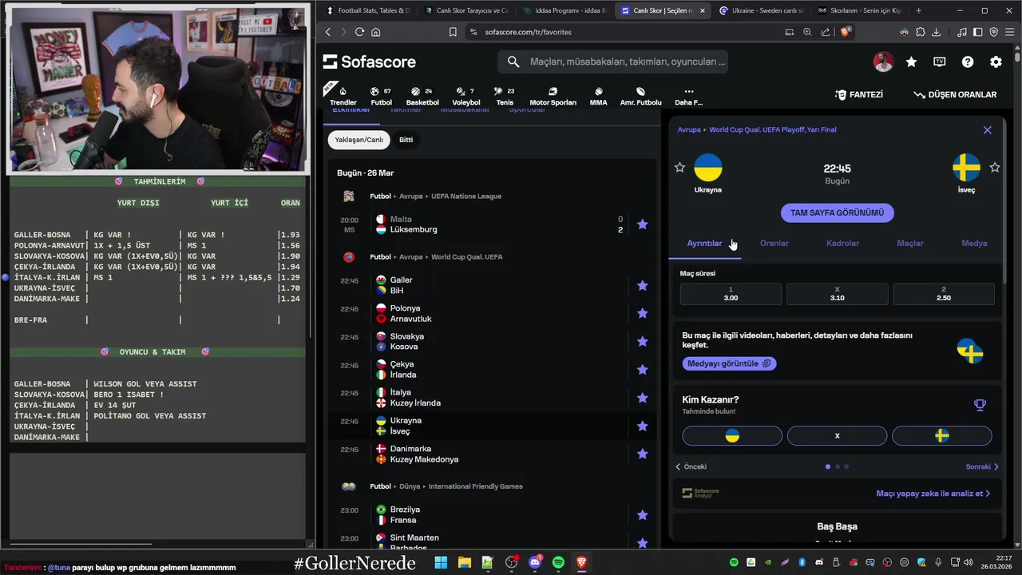The height and width of the screenshot is (575, 1022).
Task: Go to browser home page
Action: (376, 32)
